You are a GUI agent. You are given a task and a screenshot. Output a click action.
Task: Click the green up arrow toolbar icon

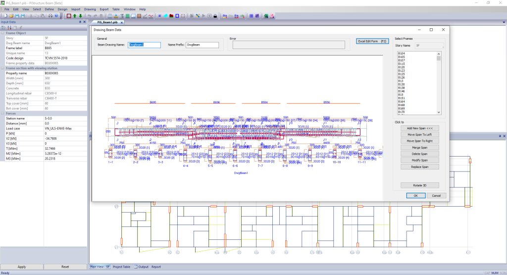pyautogui.click(x=75, y=16)
